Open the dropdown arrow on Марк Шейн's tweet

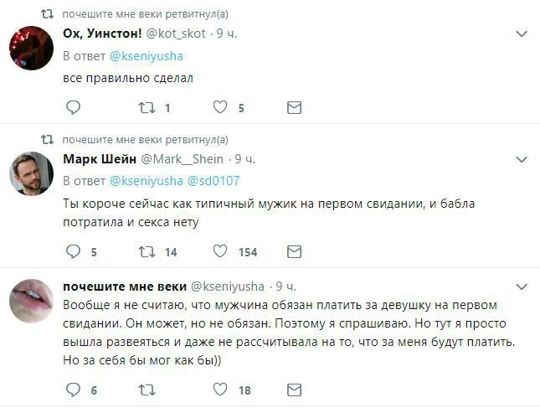pyautogui.click(x=522, y=159)
